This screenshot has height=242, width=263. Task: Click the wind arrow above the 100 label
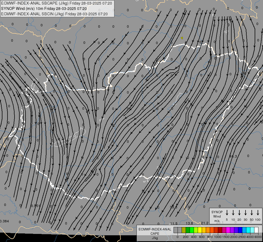pos(258,213)
